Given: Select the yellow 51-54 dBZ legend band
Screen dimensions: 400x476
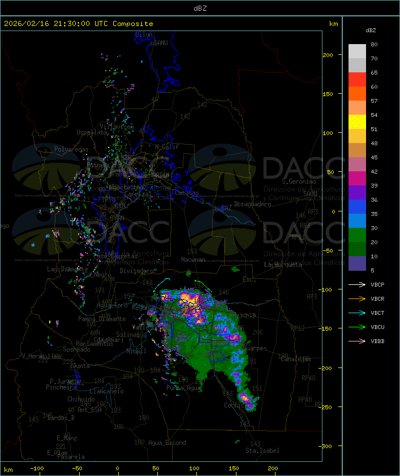Looking at the screenshot, I should click(x=357, y=122).
